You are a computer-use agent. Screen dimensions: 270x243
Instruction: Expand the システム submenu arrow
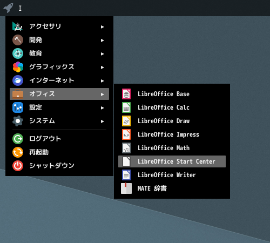(103, 122)
